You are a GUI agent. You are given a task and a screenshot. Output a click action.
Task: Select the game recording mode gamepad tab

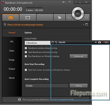[x=10, y=17]
